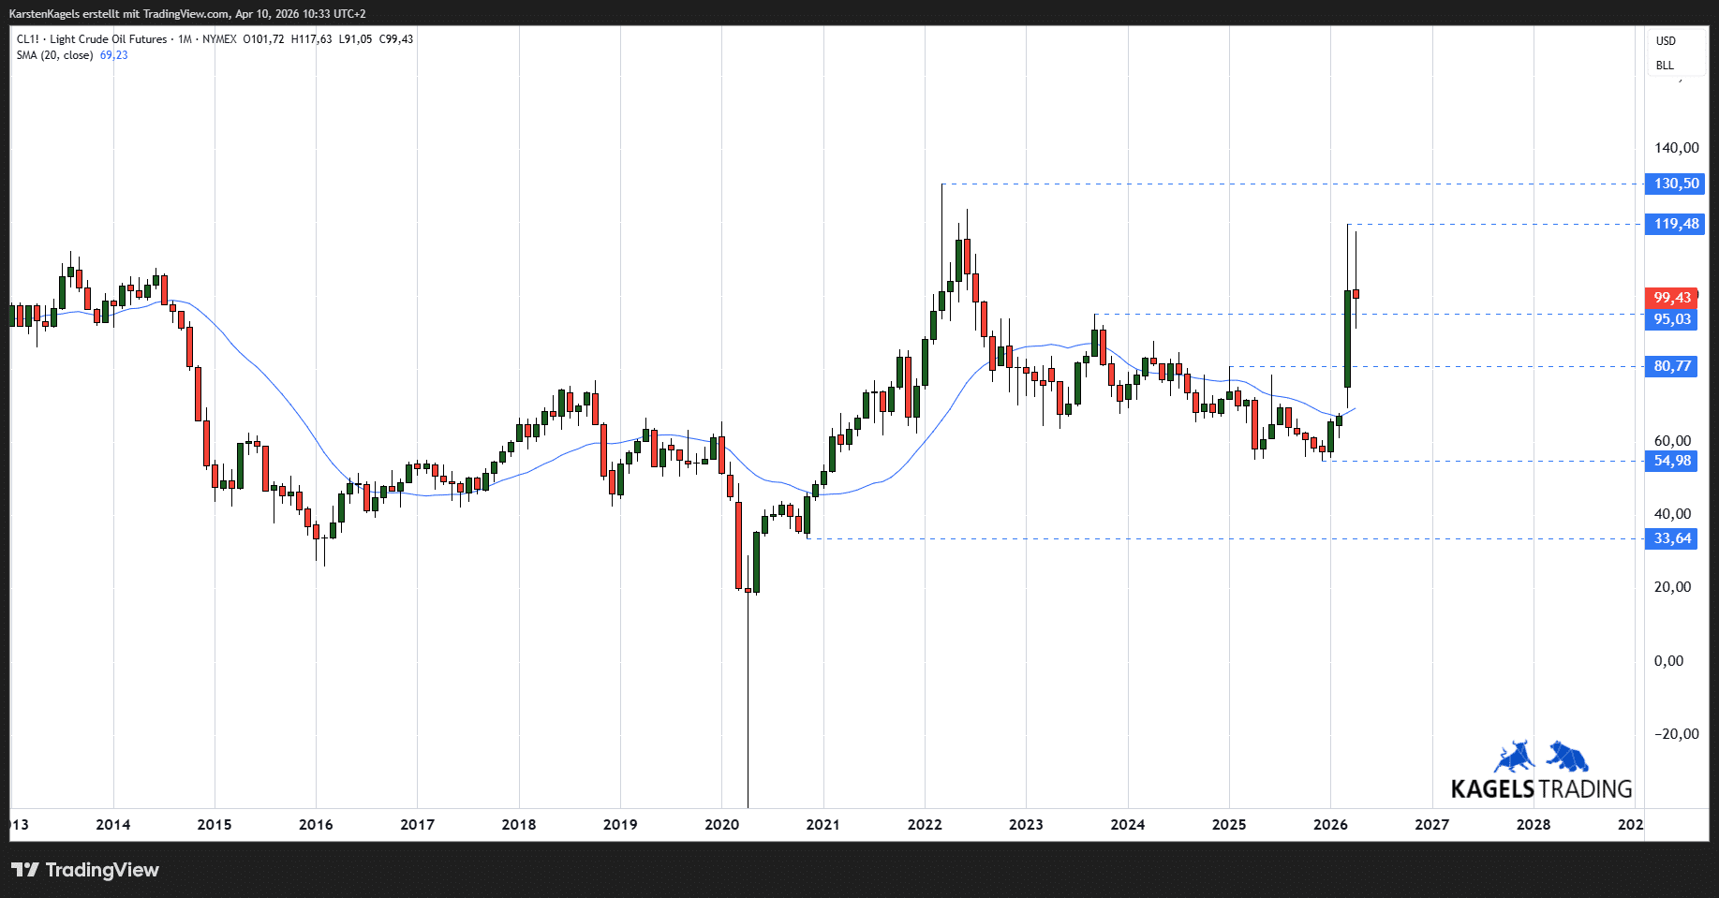Viewport: 1719px width, 898px height.
Task: Click the TradingView logo icon
Action: (x=25, y=870)
